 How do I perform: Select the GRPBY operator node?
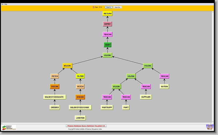[x=107, y=24]
